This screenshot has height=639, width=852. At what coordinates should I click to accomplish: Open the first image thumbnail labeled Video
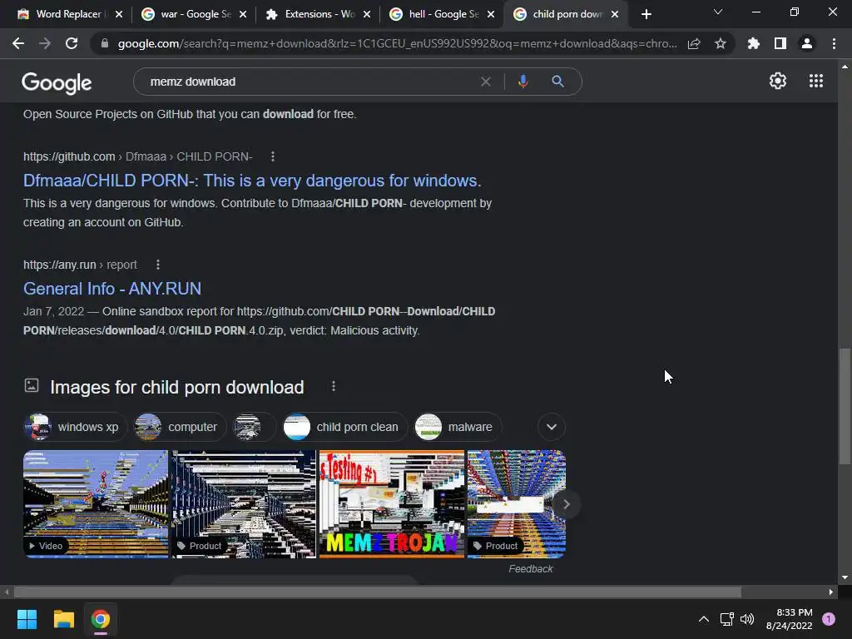point(96,503)
